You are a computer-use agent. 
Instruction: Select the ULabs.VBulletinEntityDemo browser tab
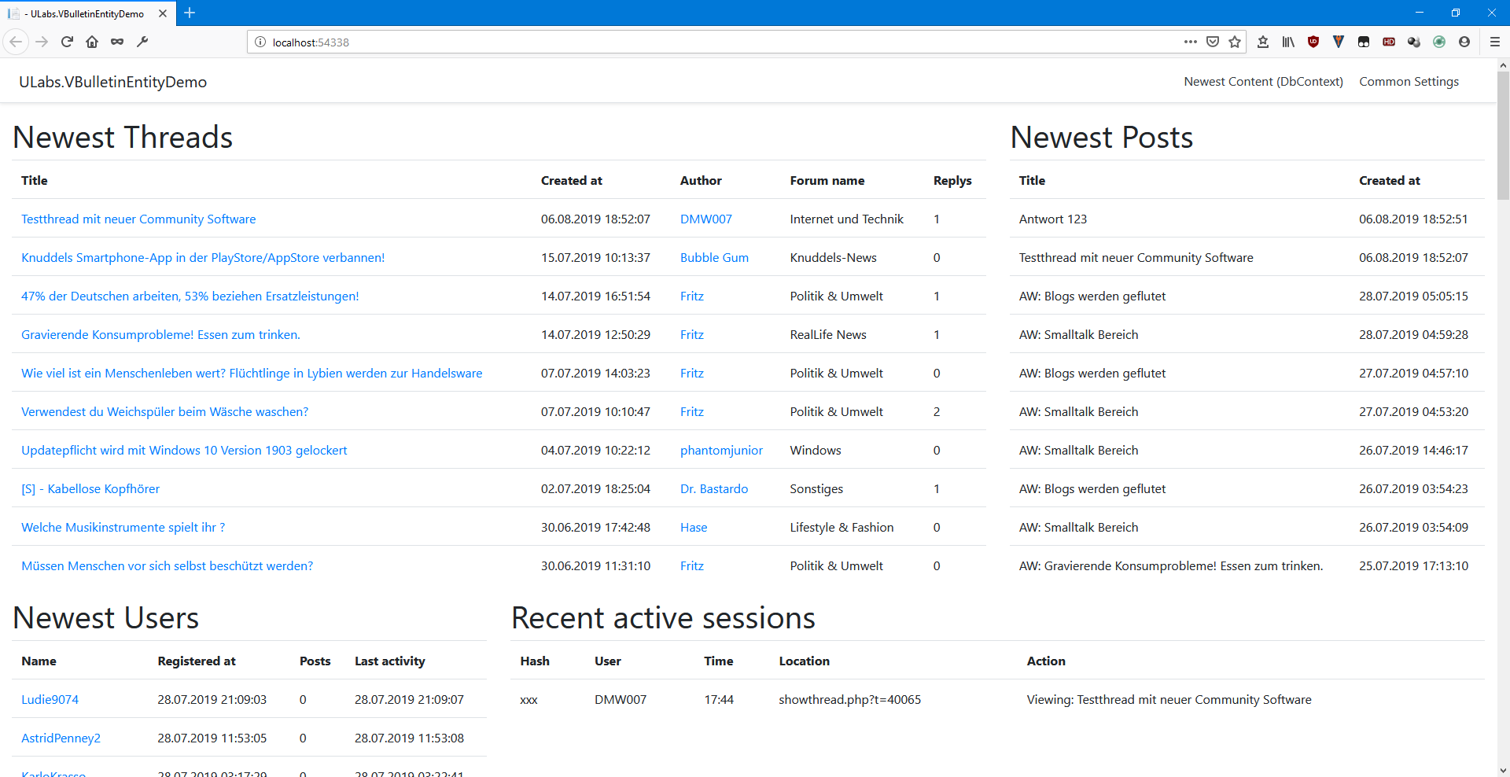[88, 13]
